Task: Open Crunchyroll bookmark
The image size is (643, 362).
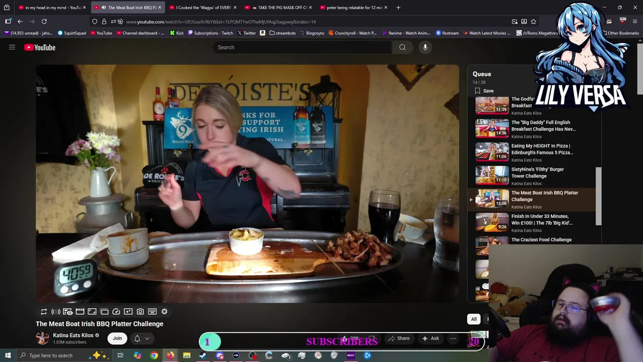Action: point(353,33)
